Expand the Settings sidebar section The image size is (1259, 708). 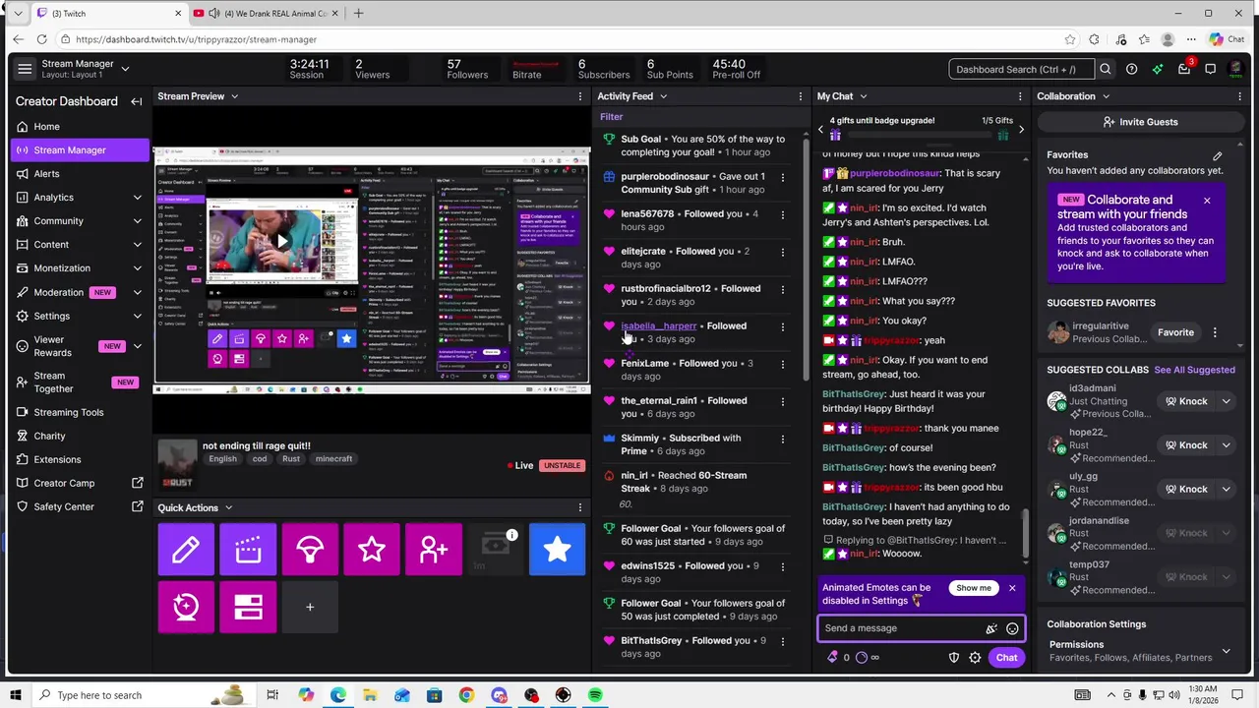click(138, 317)
